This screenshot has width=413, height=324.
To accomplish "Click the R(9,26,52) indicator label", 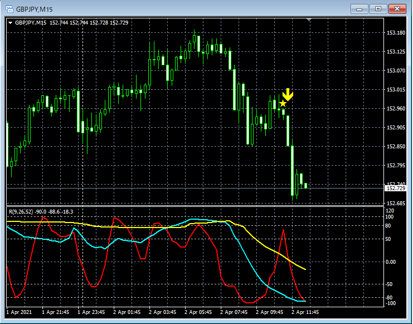I will click(21, 212).
